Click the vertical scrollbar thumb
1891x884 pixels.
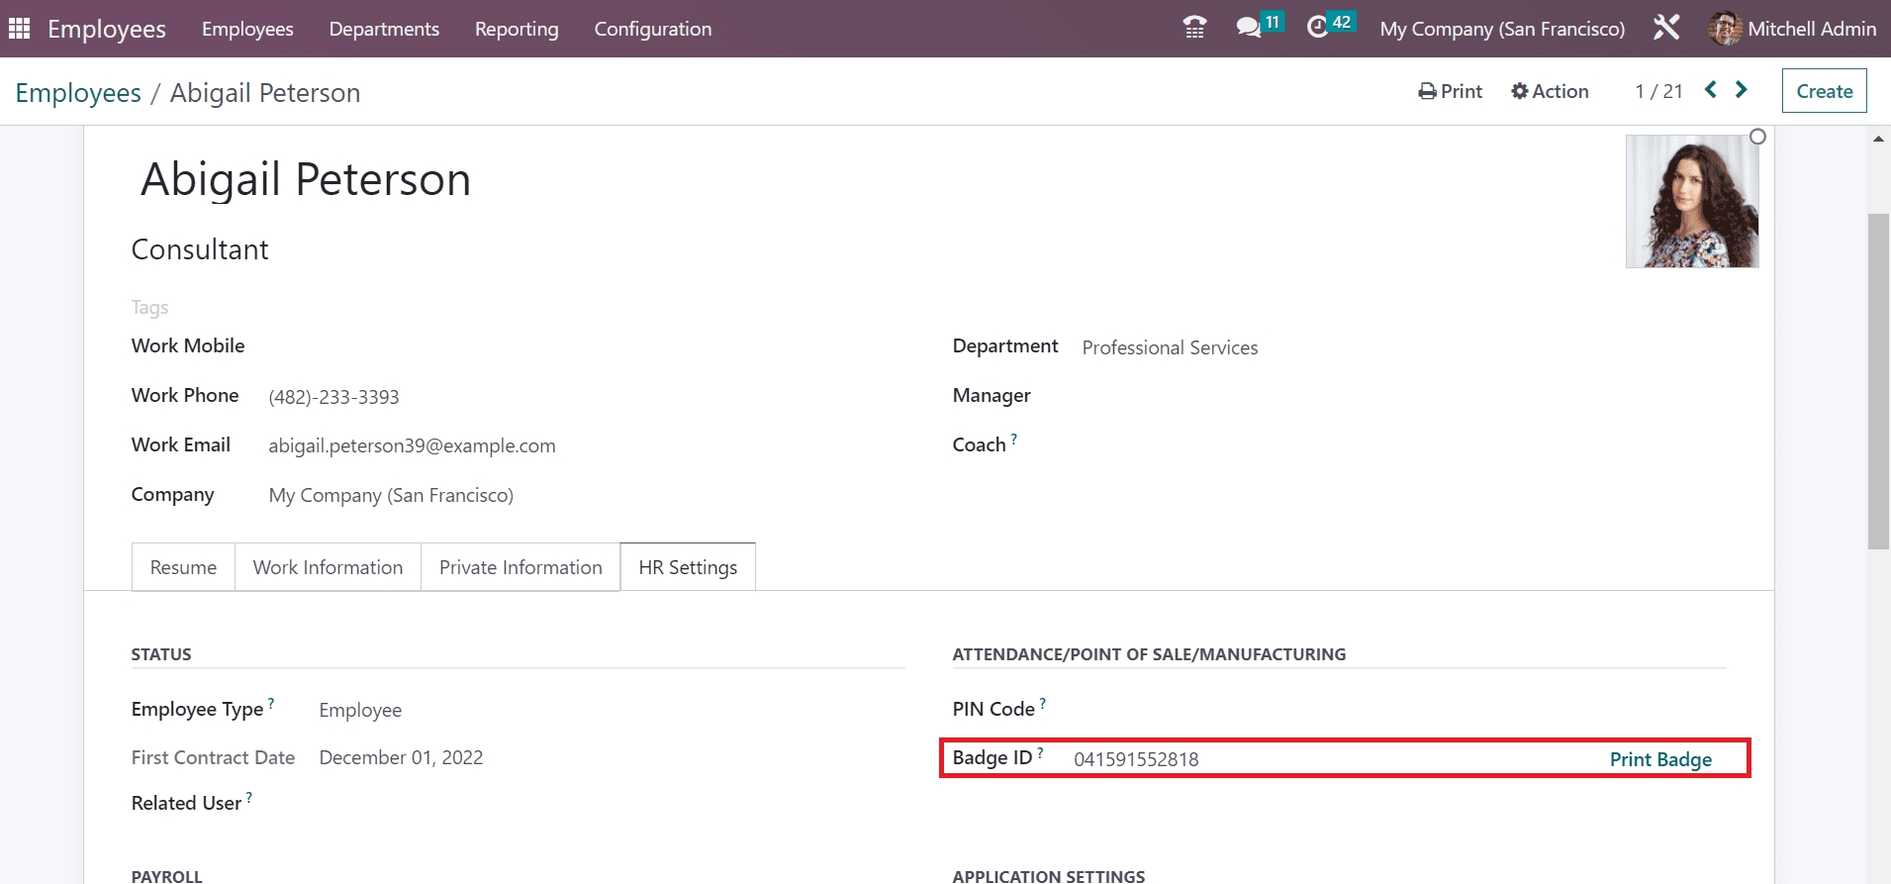(1877, 381)
